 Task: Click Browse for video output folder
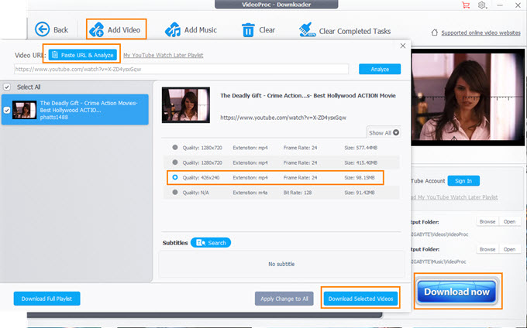pos(487,222)
